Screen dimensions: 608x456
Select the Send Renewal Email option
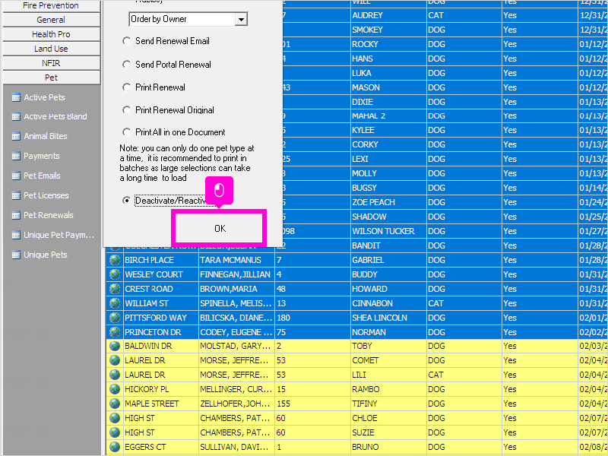pos(126,41)
